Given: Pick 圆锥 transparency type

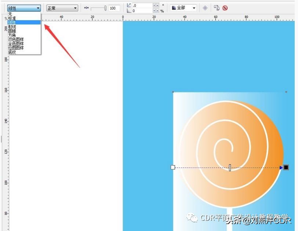Looking at the screenshot, I should (24, 31).
